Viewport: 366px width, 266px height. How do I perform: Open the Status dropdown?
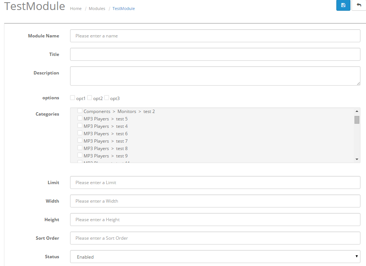point(215,257)
